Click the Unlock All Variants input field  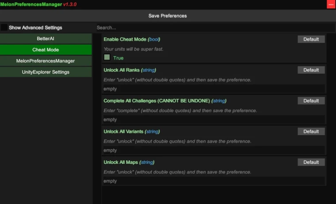214,150
